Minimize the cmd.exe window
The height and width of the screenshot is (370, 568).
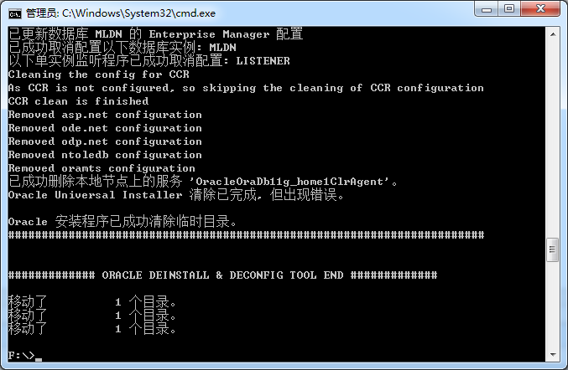pos(487,10)
